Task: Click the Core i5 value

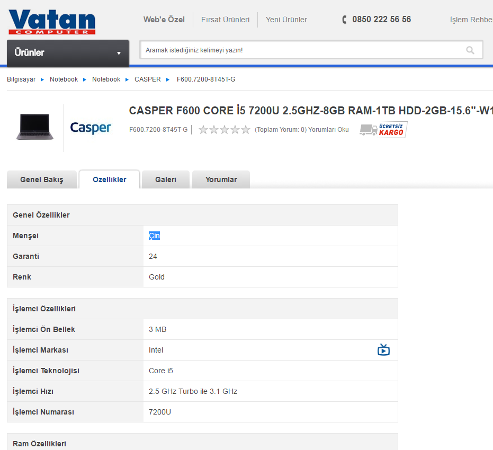Action: click(x=160, y=371)
